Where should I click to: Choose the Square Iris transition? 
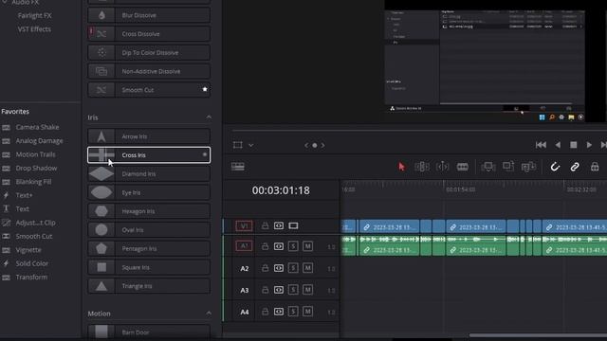tap(149, 267)
